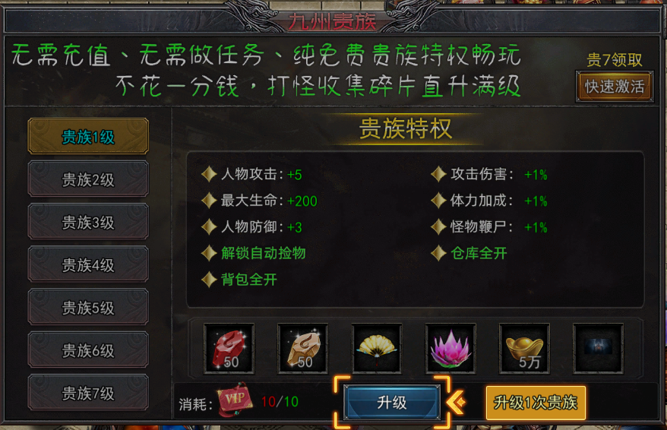
Task: Select the 贵族1级 tab
Action: (x=88, y=137)
